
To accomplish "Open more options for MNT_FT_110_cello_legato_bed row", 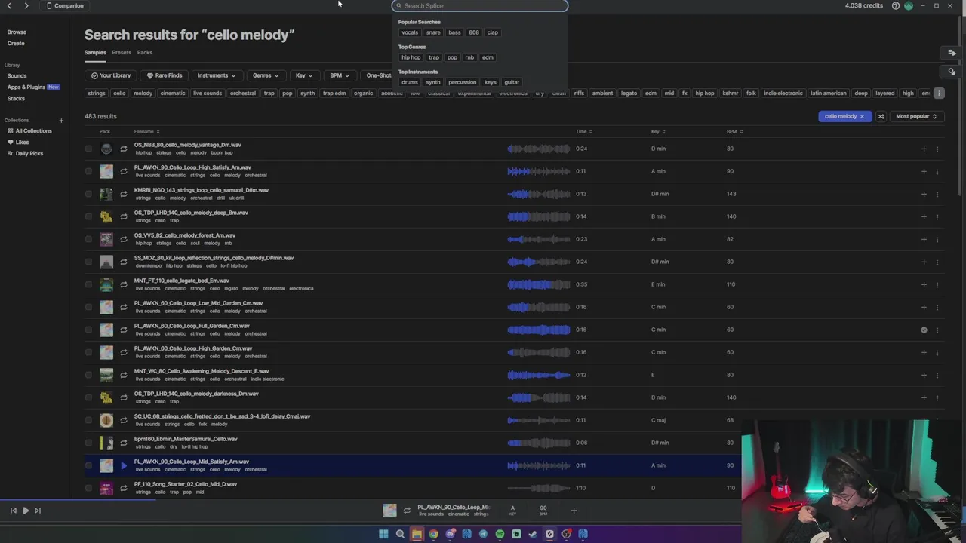I will coord(937,284).
